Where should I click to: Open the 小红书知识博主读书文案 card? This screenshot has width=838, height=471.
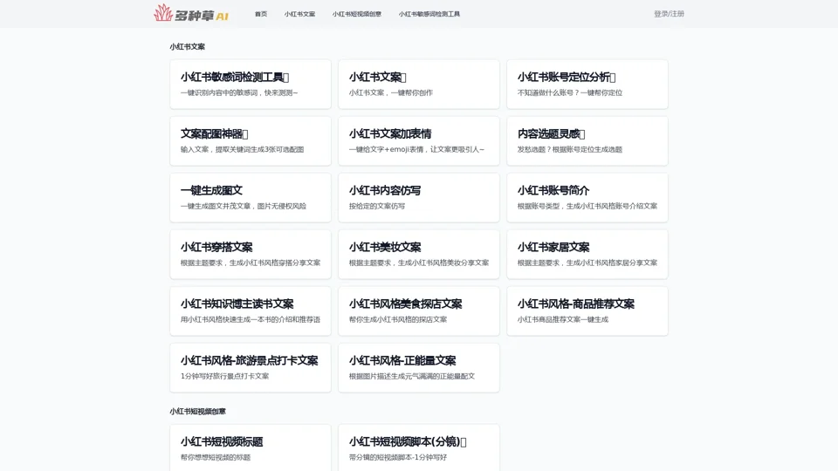coord(251,311)
